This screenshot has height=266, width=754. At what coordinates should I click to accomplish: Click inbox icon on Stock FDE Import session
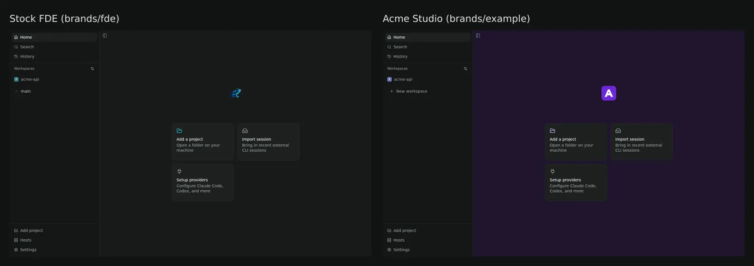pos(245,130)
